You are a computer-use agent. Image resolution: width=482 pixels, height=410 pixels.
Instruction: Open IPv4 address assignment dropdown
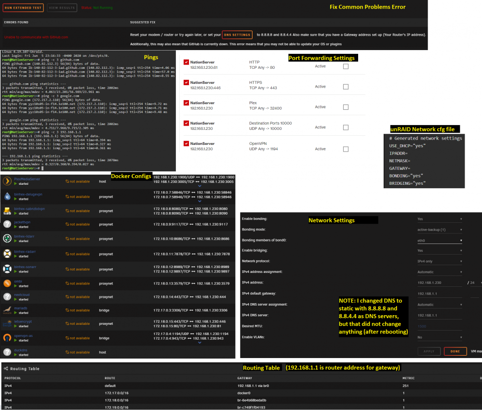click(x=440, y=272)
